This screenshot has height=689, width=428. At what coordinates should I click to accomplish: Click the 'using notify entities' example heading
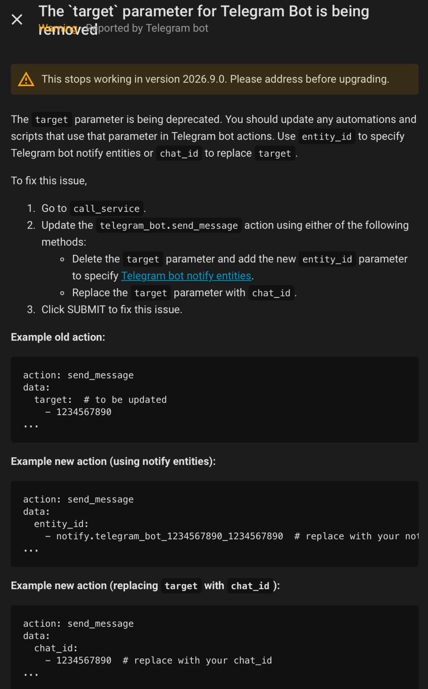pos(113,461)
